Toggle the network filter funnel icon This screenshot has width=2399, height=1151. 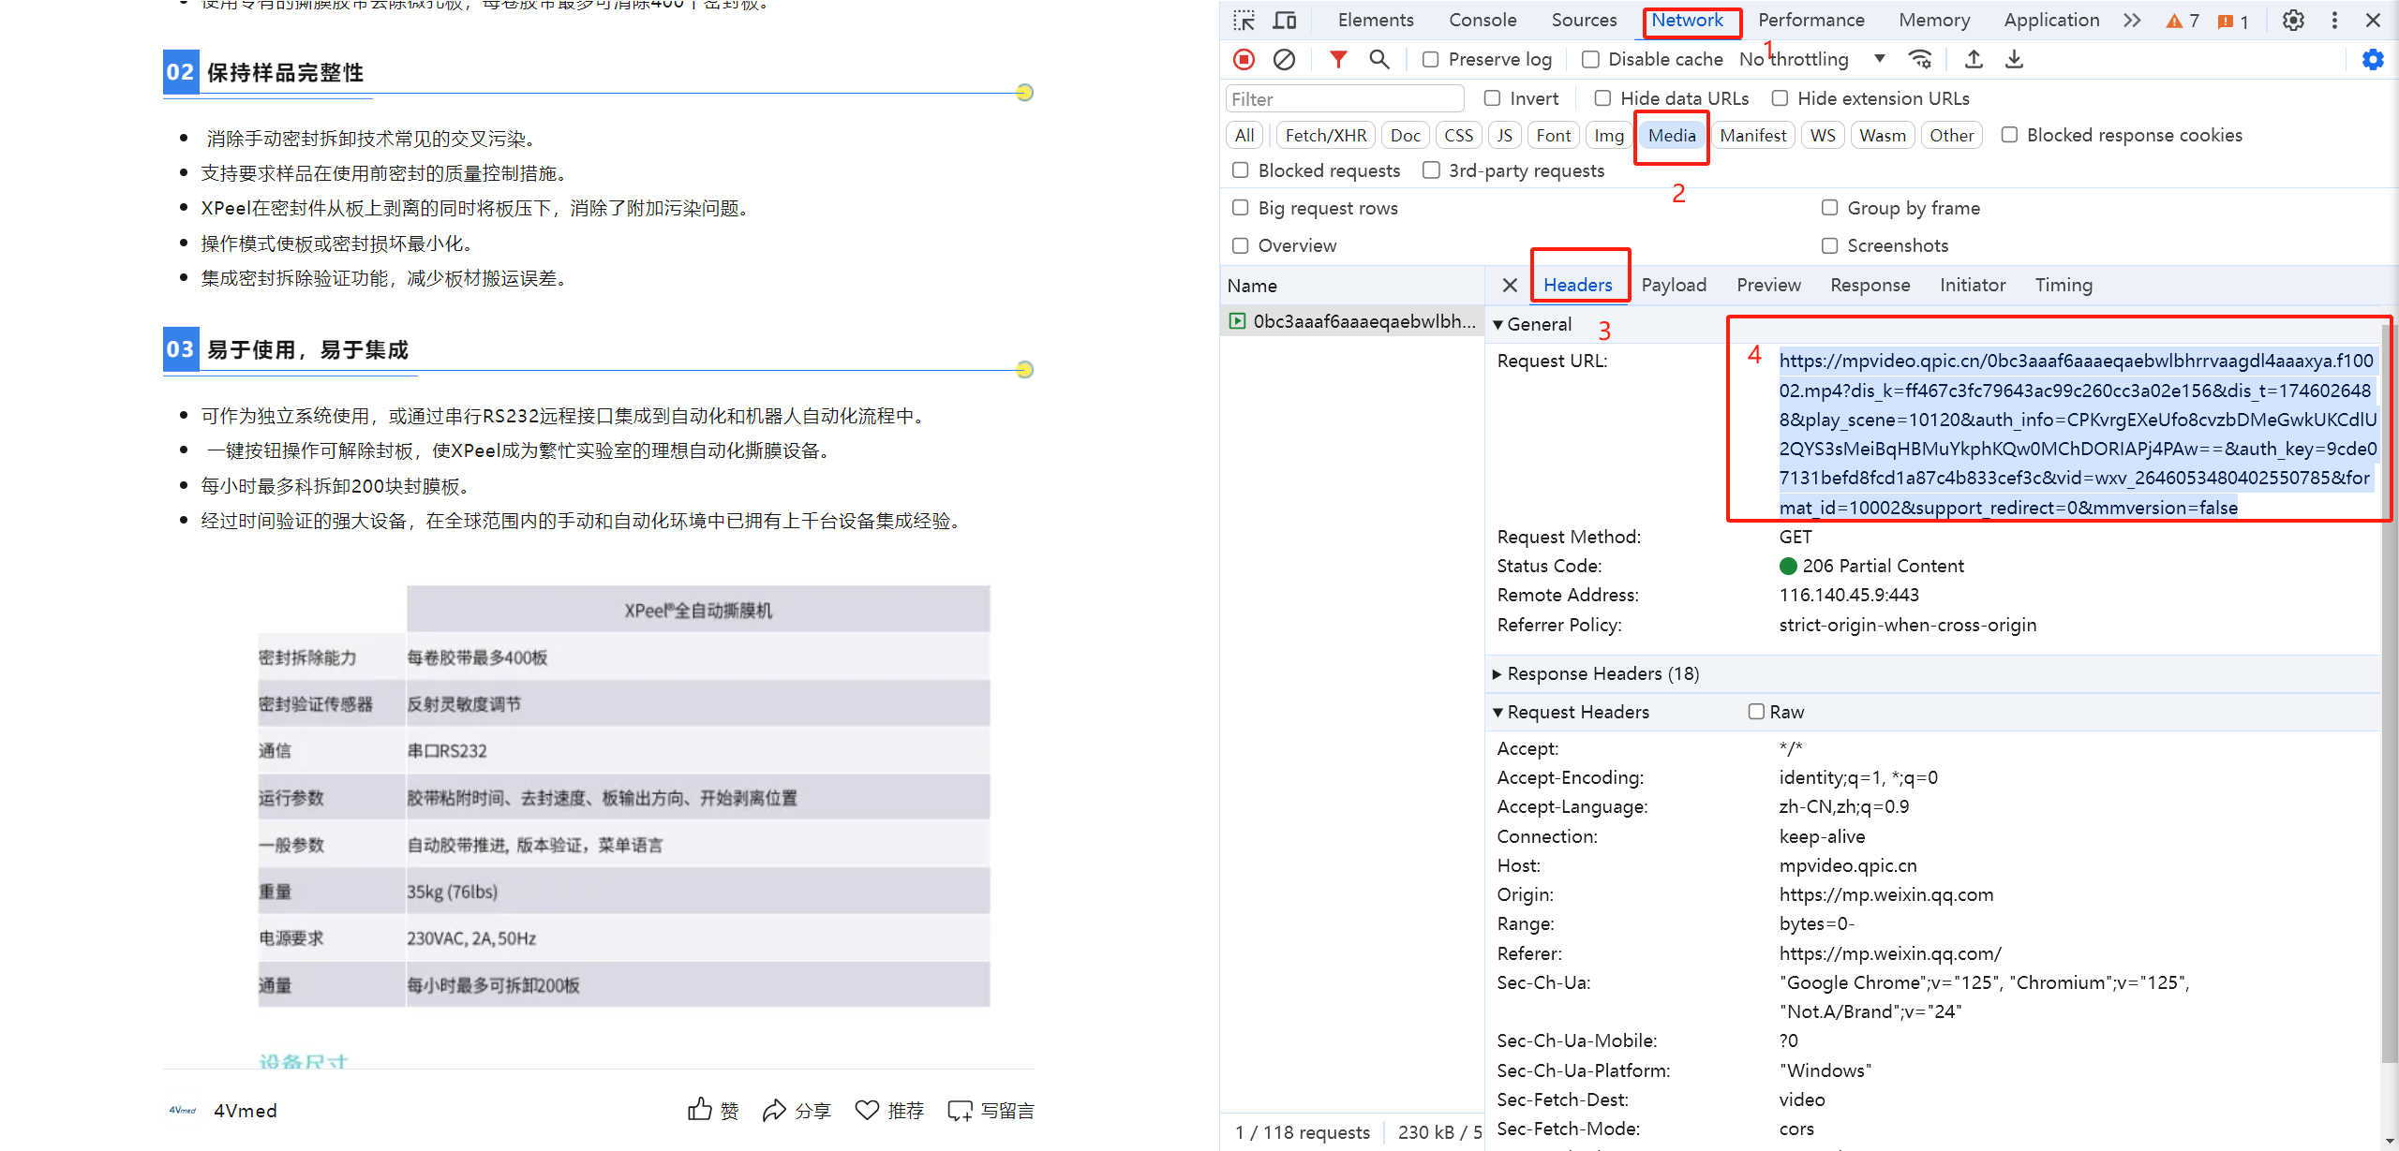(x=1338, y=60)
